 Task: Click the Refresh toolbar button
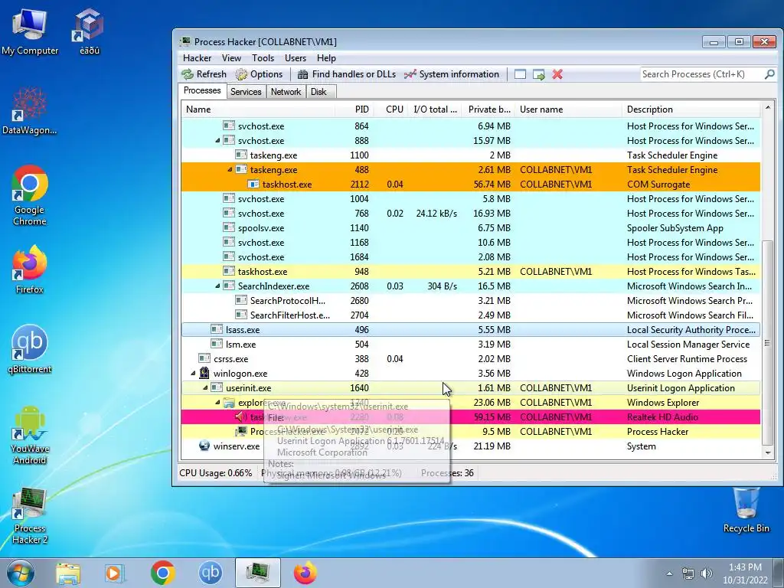coord(204,74)
